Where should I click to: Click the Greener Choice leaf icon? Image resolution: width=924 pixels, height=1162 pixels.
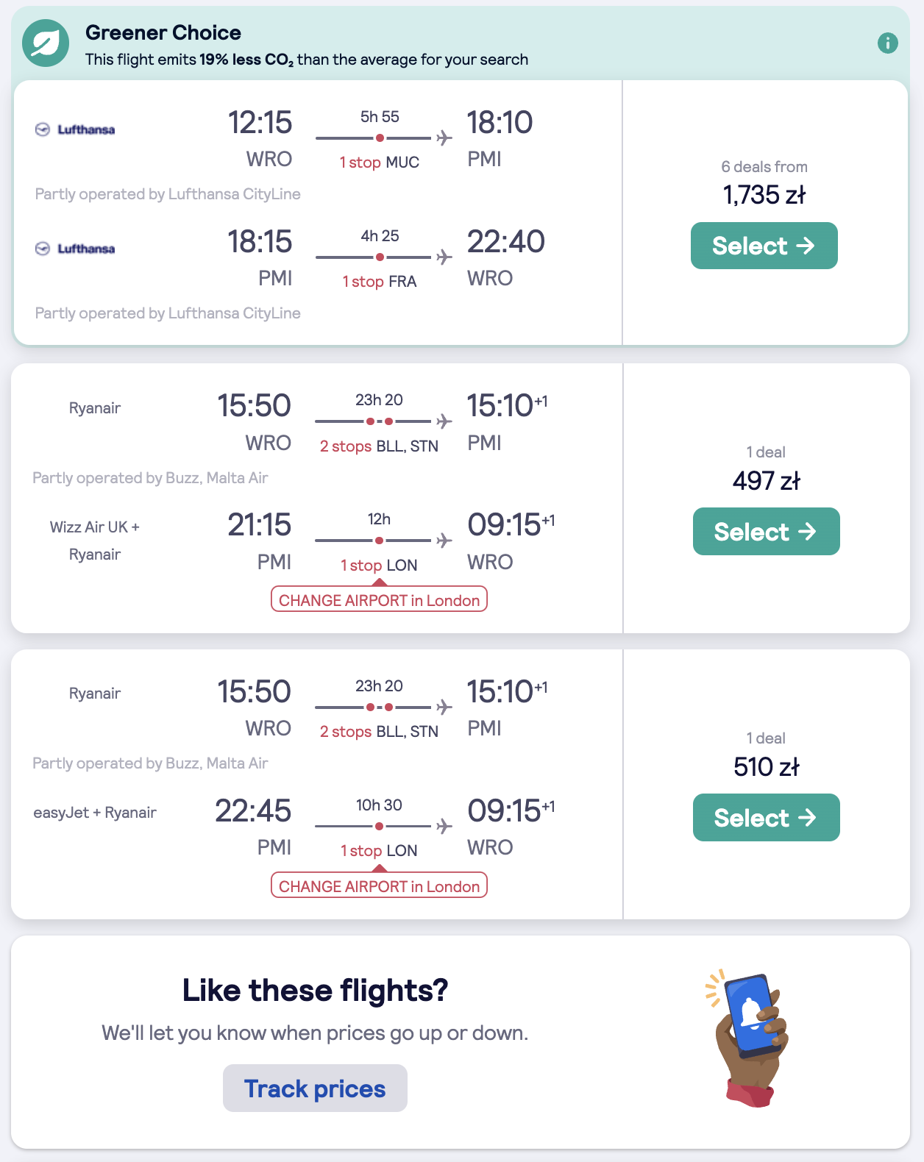tap(46, 43)
